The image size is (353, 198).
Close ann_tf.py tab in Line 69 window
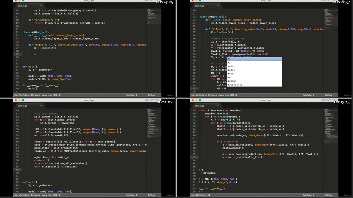point(41,106)
